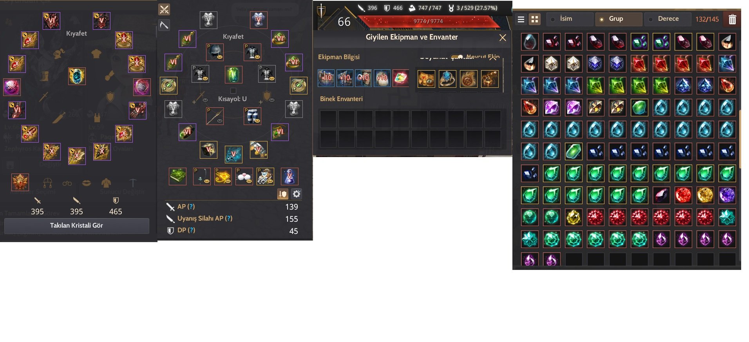Open the AP question mark help

tap(191, 206)
